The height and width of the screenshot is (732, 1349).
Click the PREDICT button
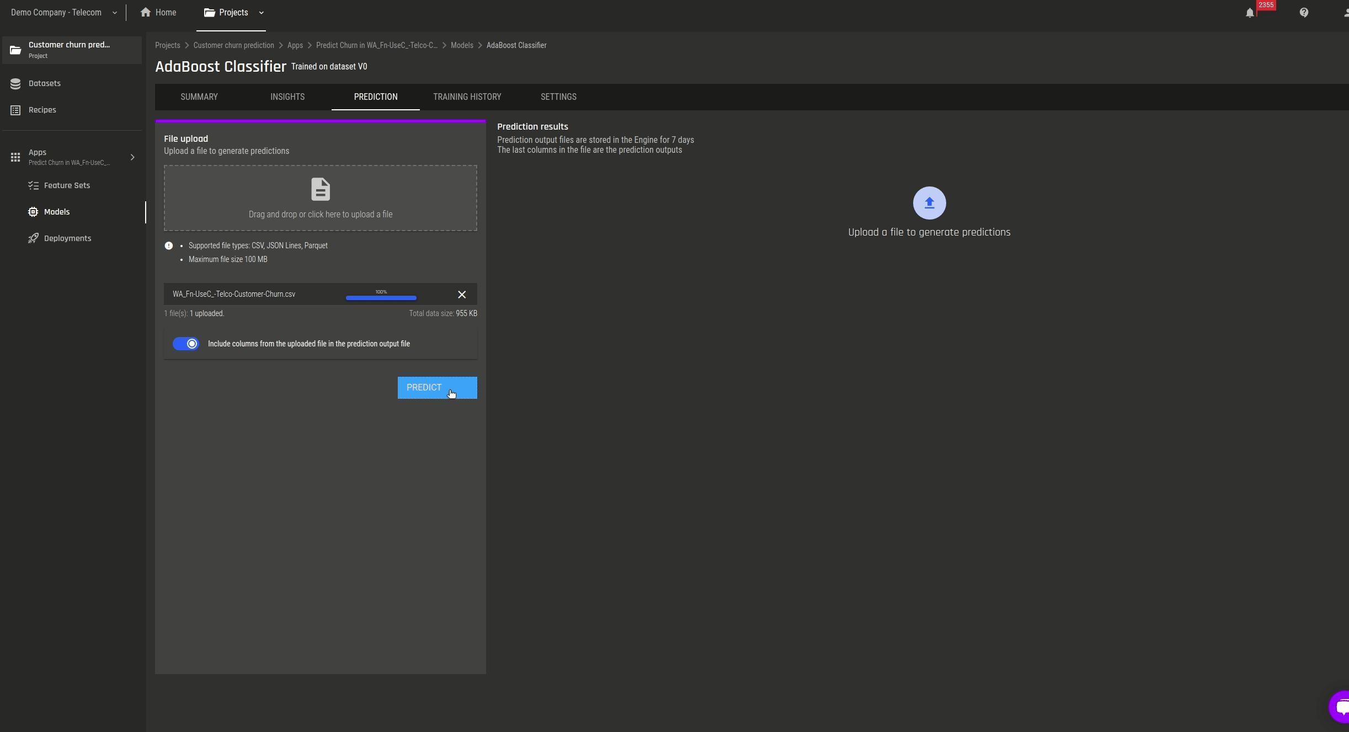437,388
